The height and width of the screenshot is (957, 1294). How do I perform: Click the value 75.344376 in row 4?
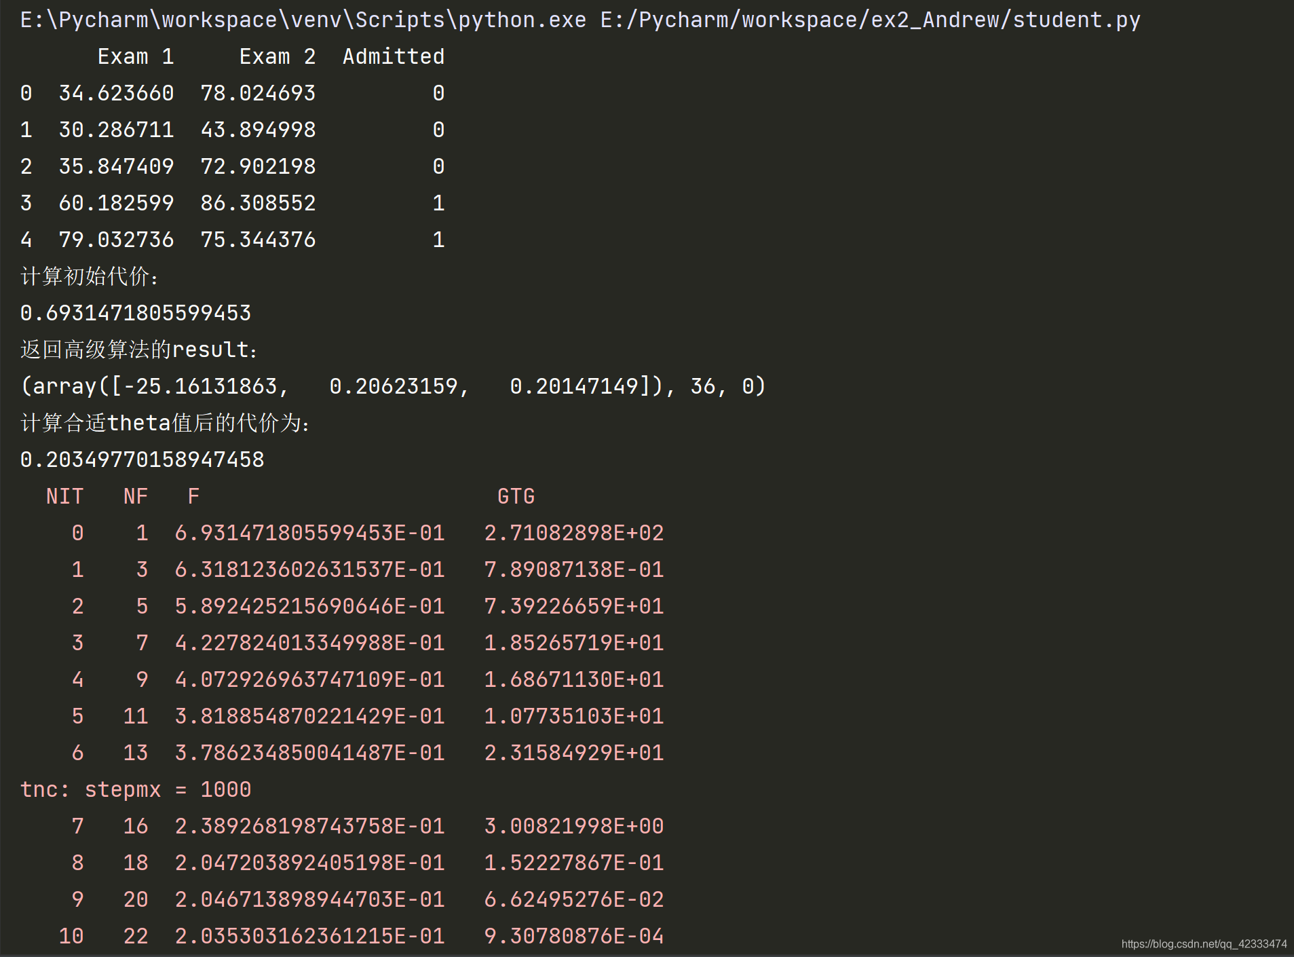click(259, 240)
